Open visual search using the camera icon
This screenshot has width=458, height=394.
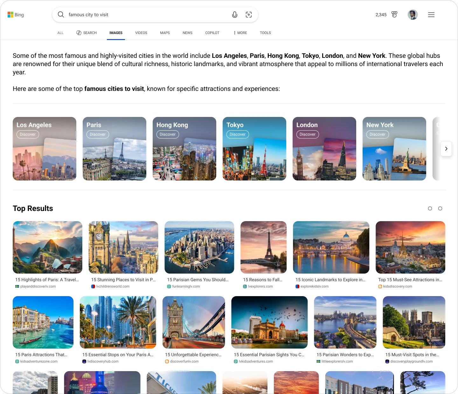click(x=249, y=14)
